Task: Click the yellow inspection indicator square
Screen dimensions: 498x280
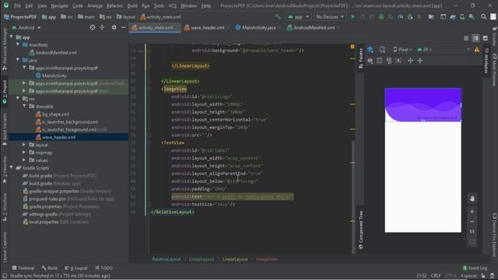Action: point(352,47)
